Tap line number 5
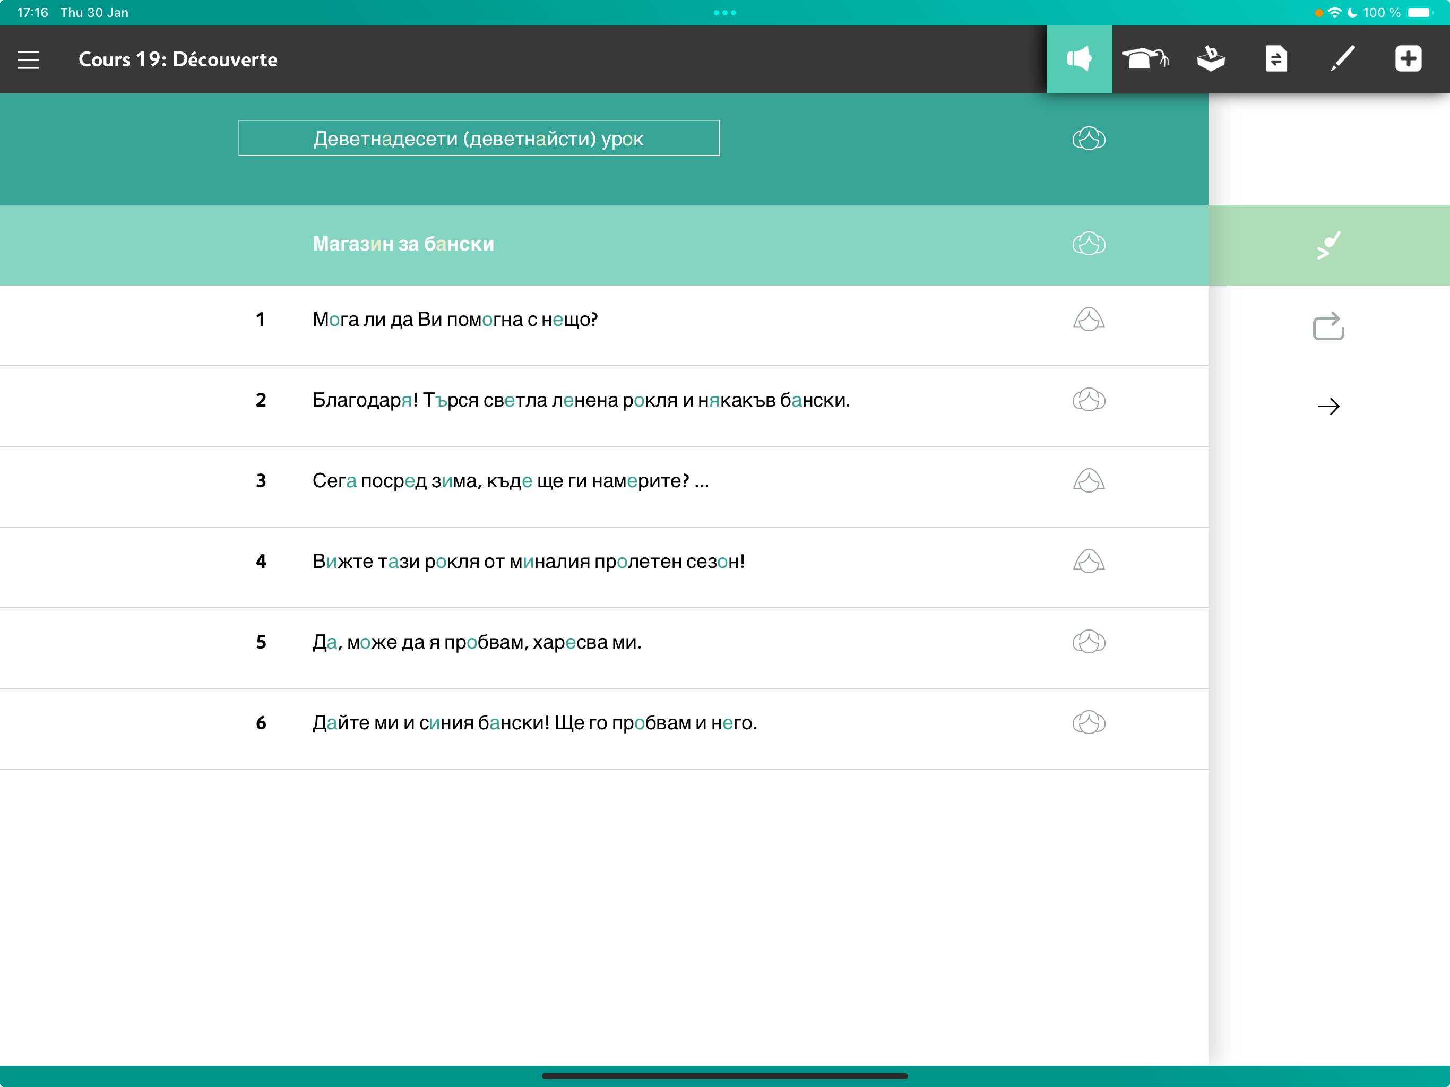The image size is (1450, 1087). click(x=260, y=642)
